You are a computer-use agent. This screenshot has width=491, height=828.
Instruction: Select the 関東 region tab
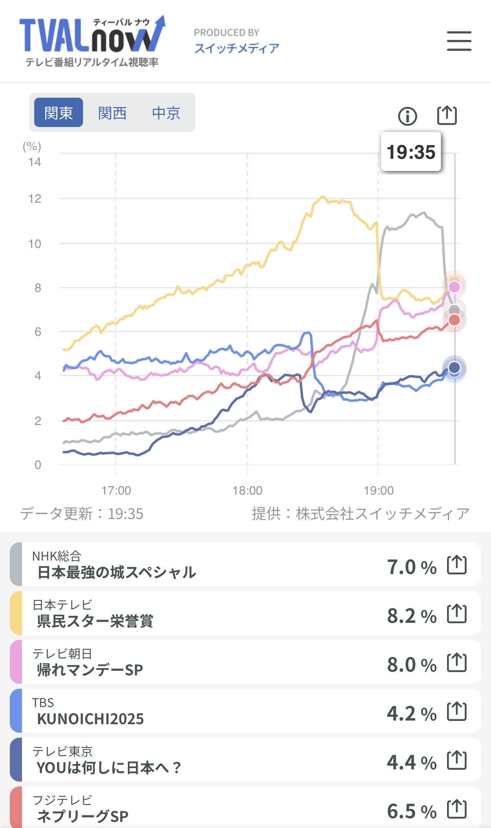click(59, 113)
